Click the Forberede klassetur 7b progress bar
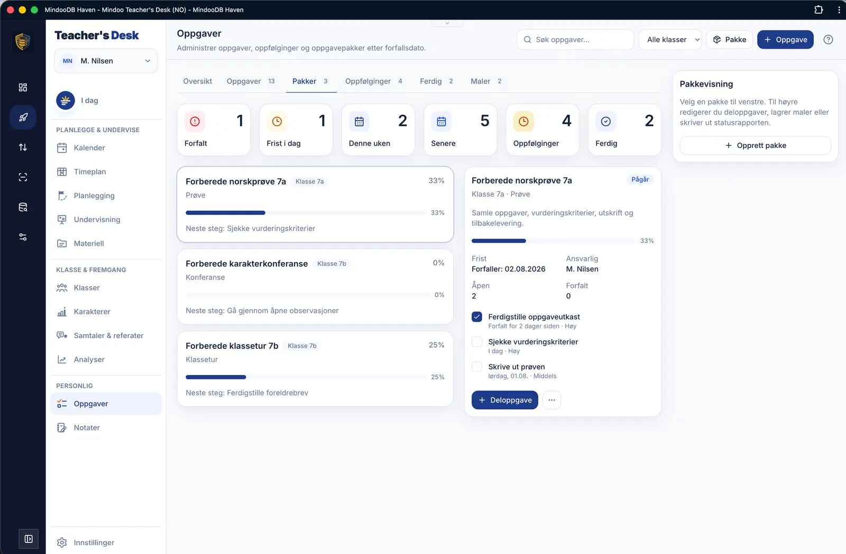The height and width of the screenshot is (554, 846). click(306, 377)
